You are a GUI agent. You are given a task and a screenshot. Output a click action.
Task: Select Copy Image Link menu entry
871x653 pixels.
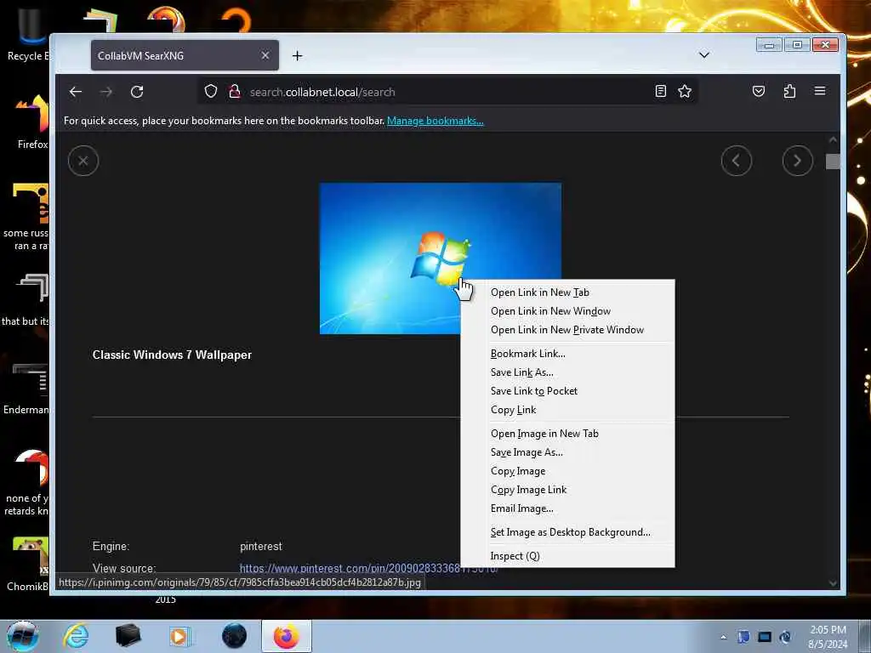click(x=567, y=490)
